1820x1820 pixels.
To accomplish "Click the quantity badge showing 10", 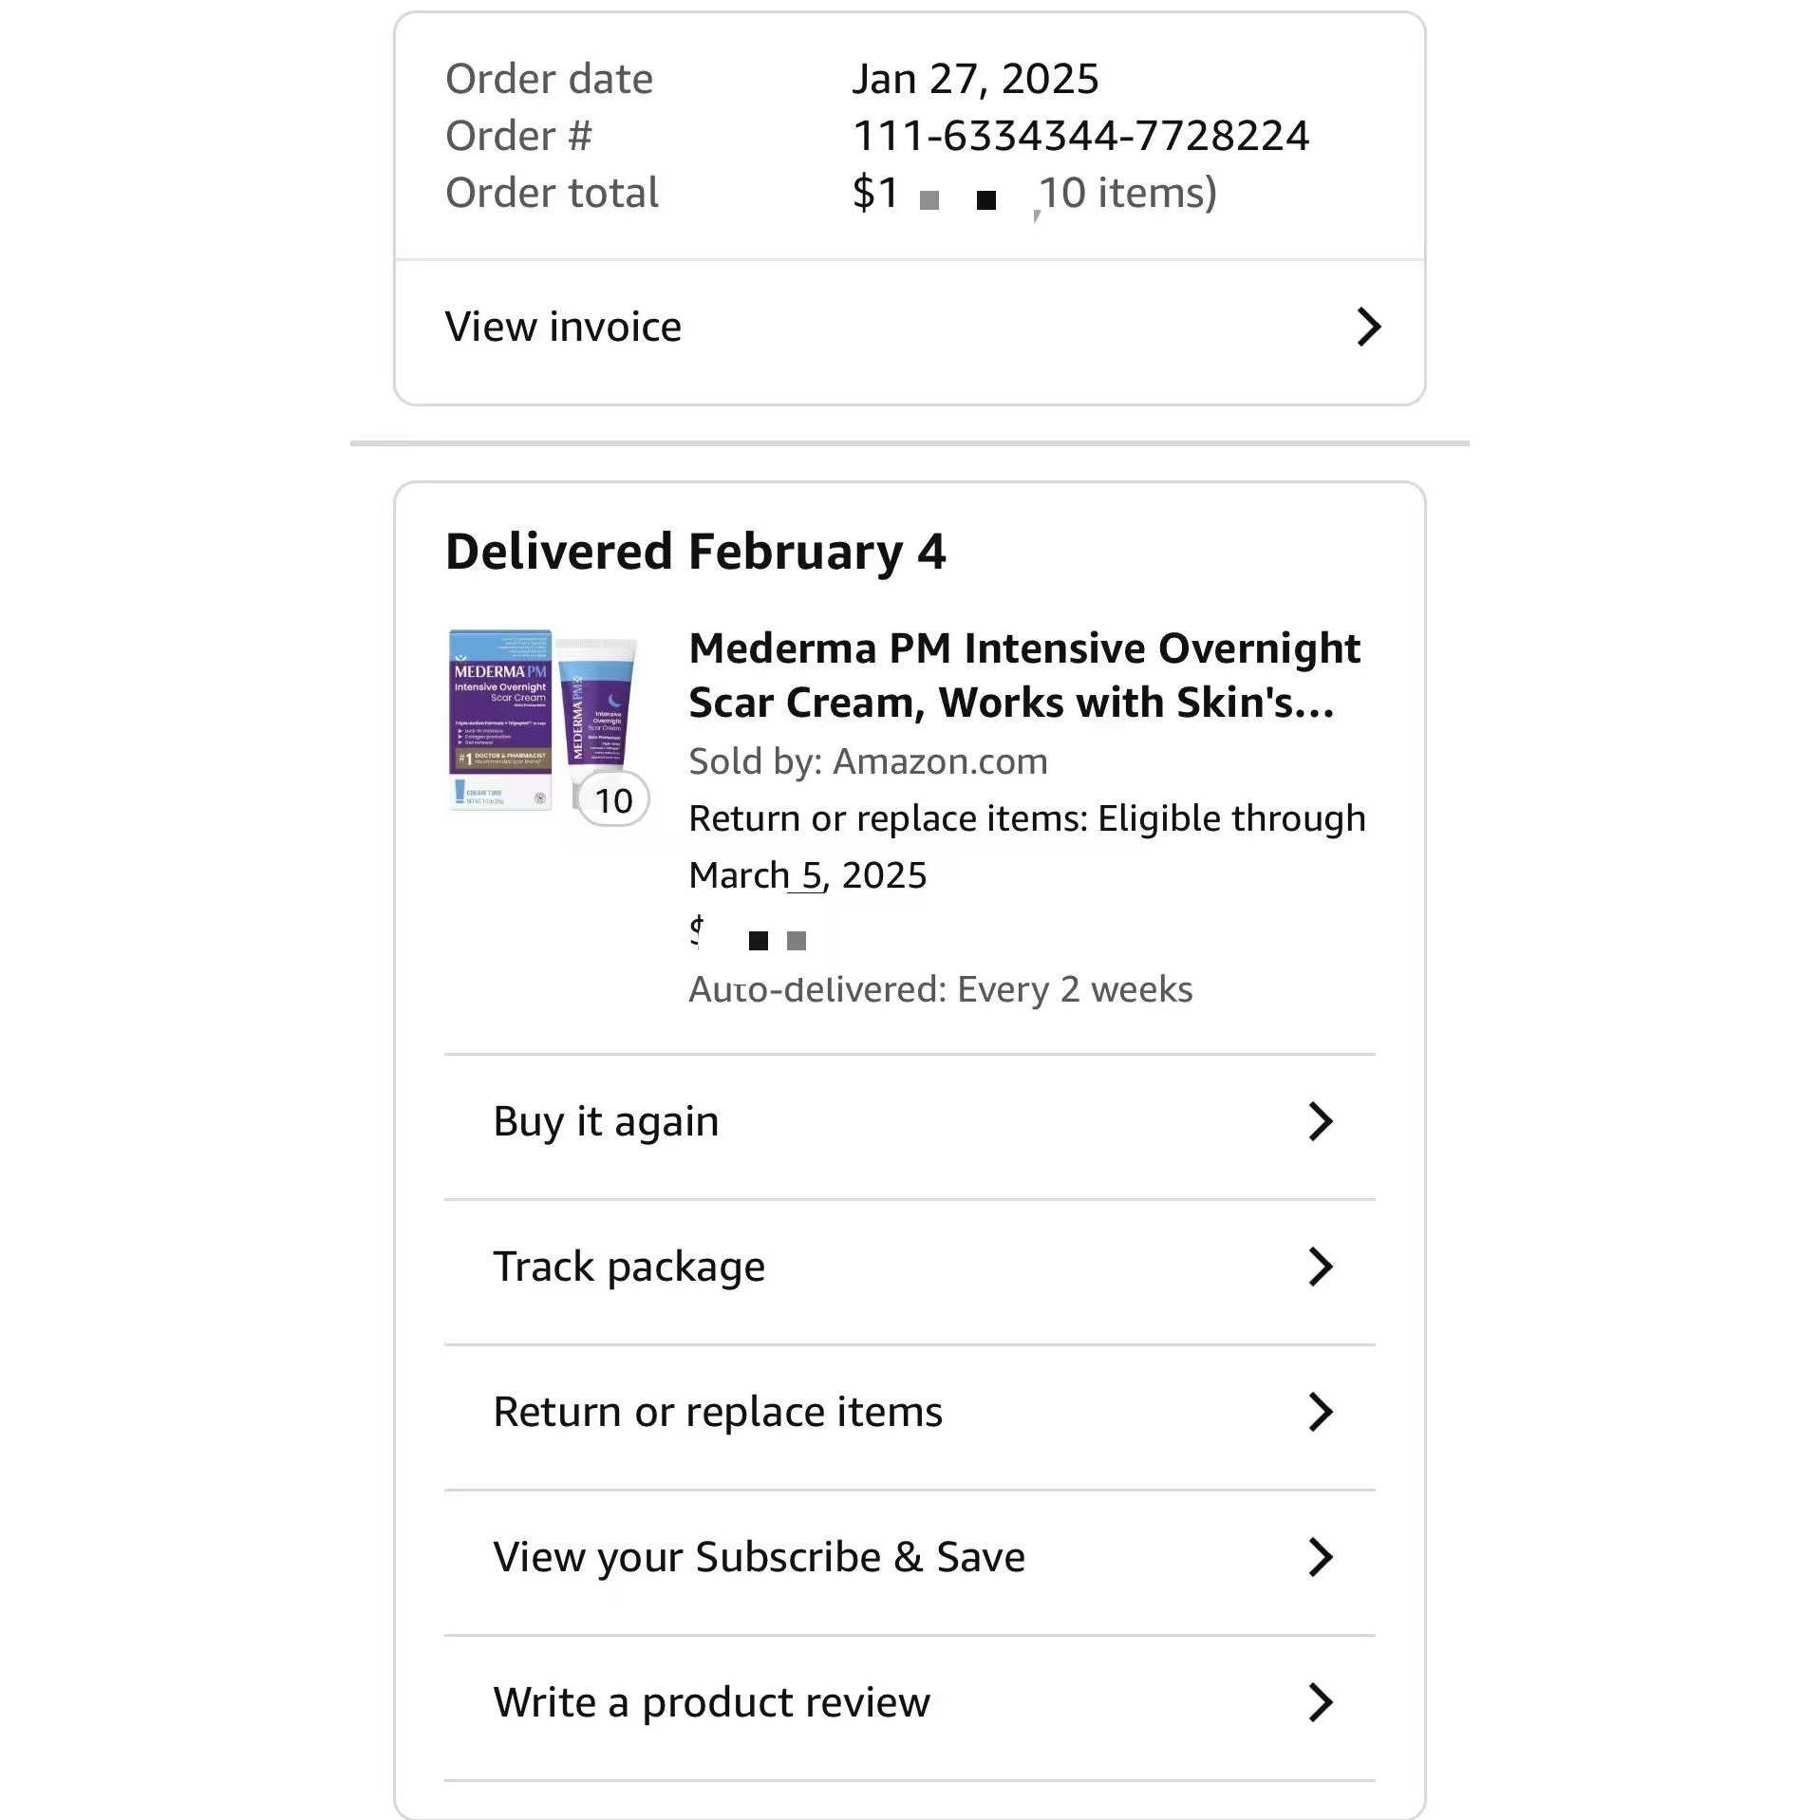I will point(614,800).
